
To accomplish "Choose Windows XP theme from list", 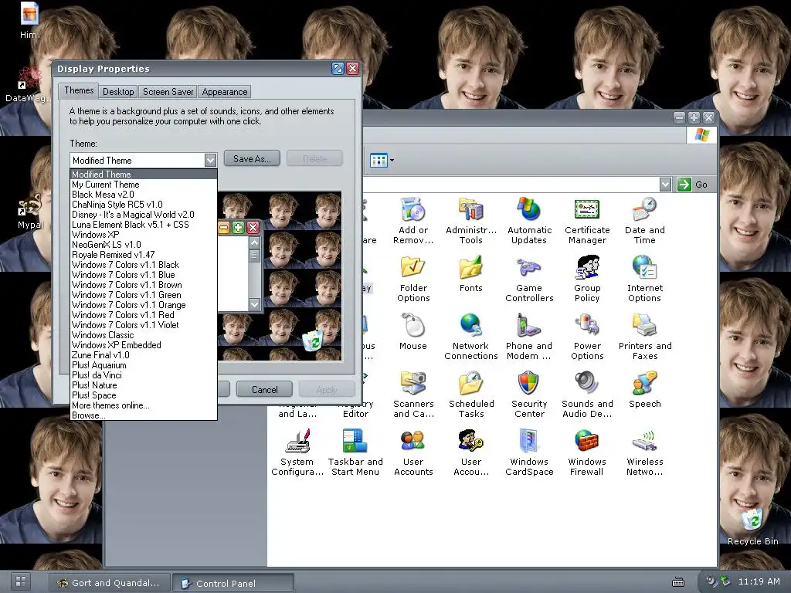I will [x=143, y=235].
